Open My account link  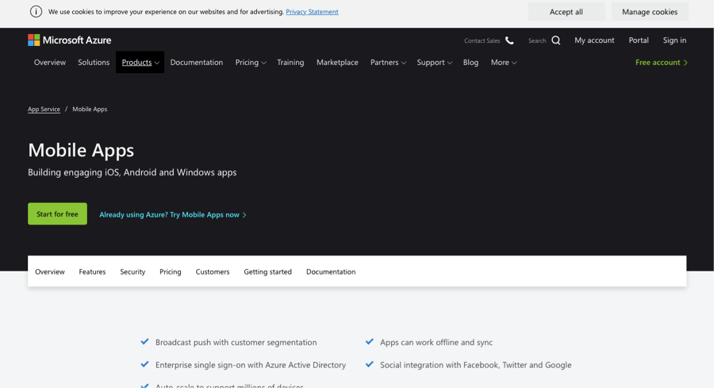594,40
